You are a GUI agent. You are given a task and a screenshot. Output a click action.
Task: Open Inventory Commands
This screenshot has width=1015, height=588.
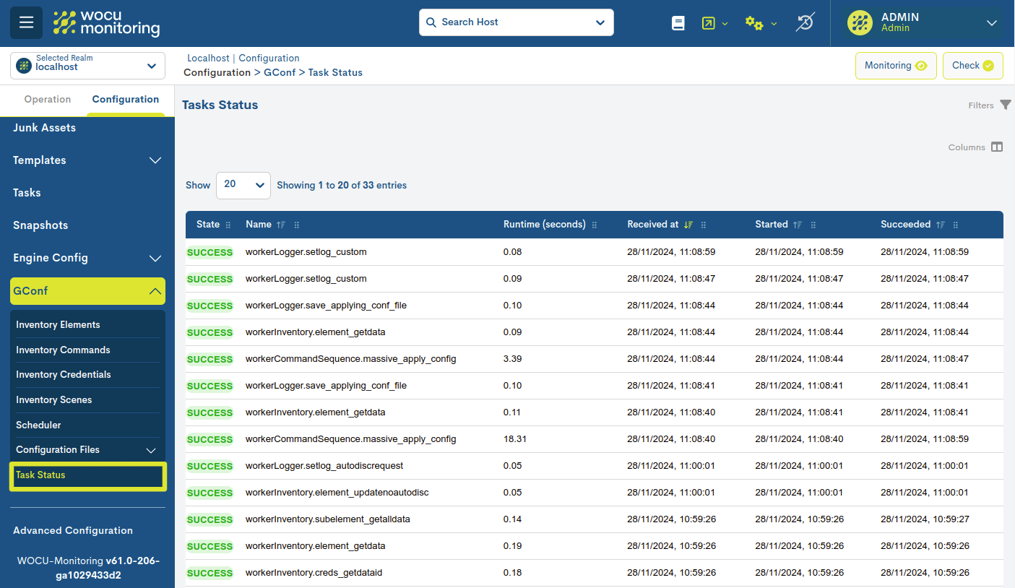pyautogui.click(x=63, y=350)
